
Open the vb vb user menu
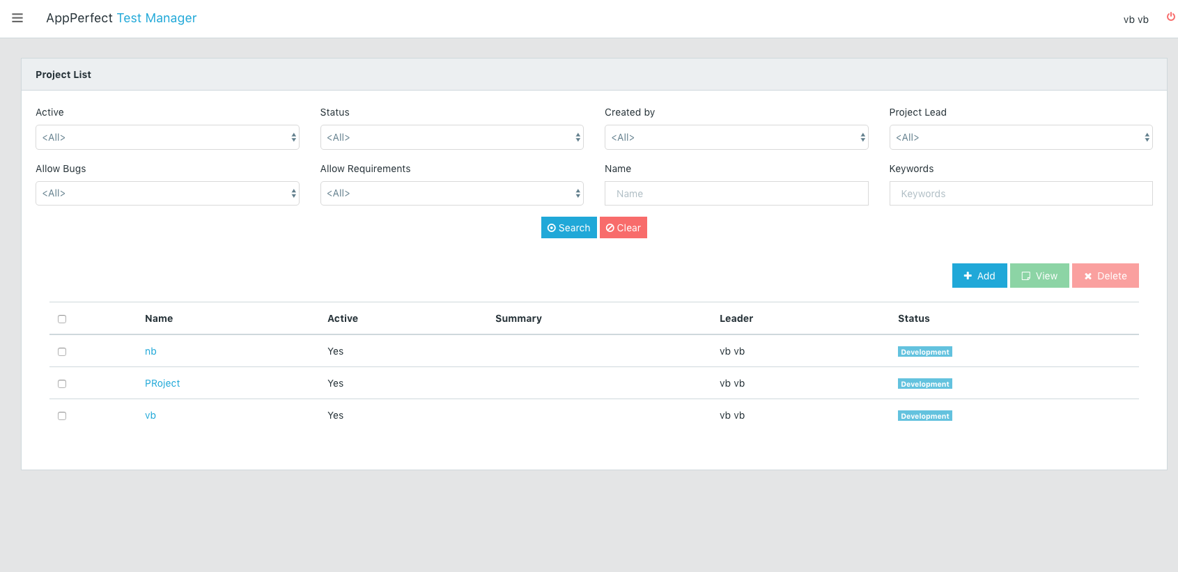[x=1136, y=20]
